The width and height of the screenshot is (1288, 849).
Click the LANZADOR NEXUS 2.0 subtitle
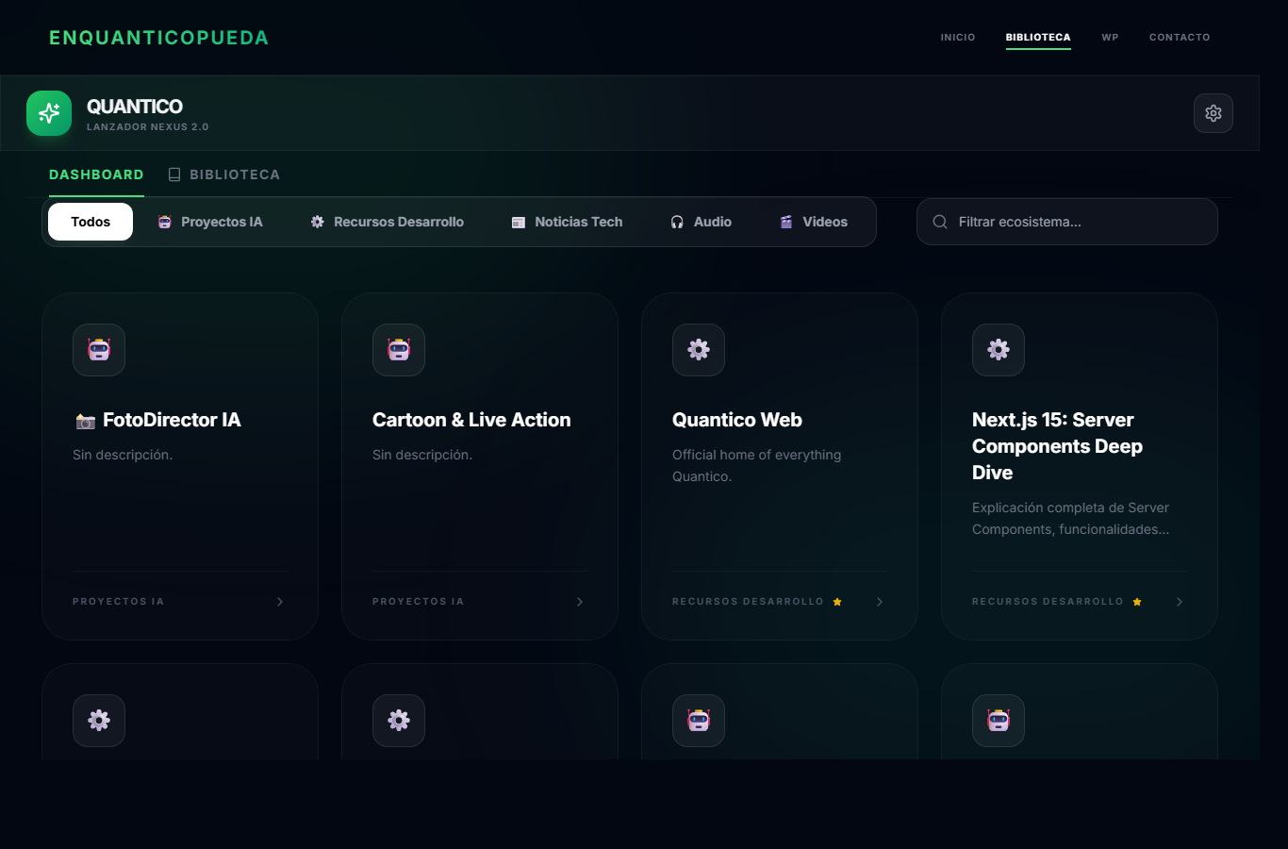click(x=148, y=127)
